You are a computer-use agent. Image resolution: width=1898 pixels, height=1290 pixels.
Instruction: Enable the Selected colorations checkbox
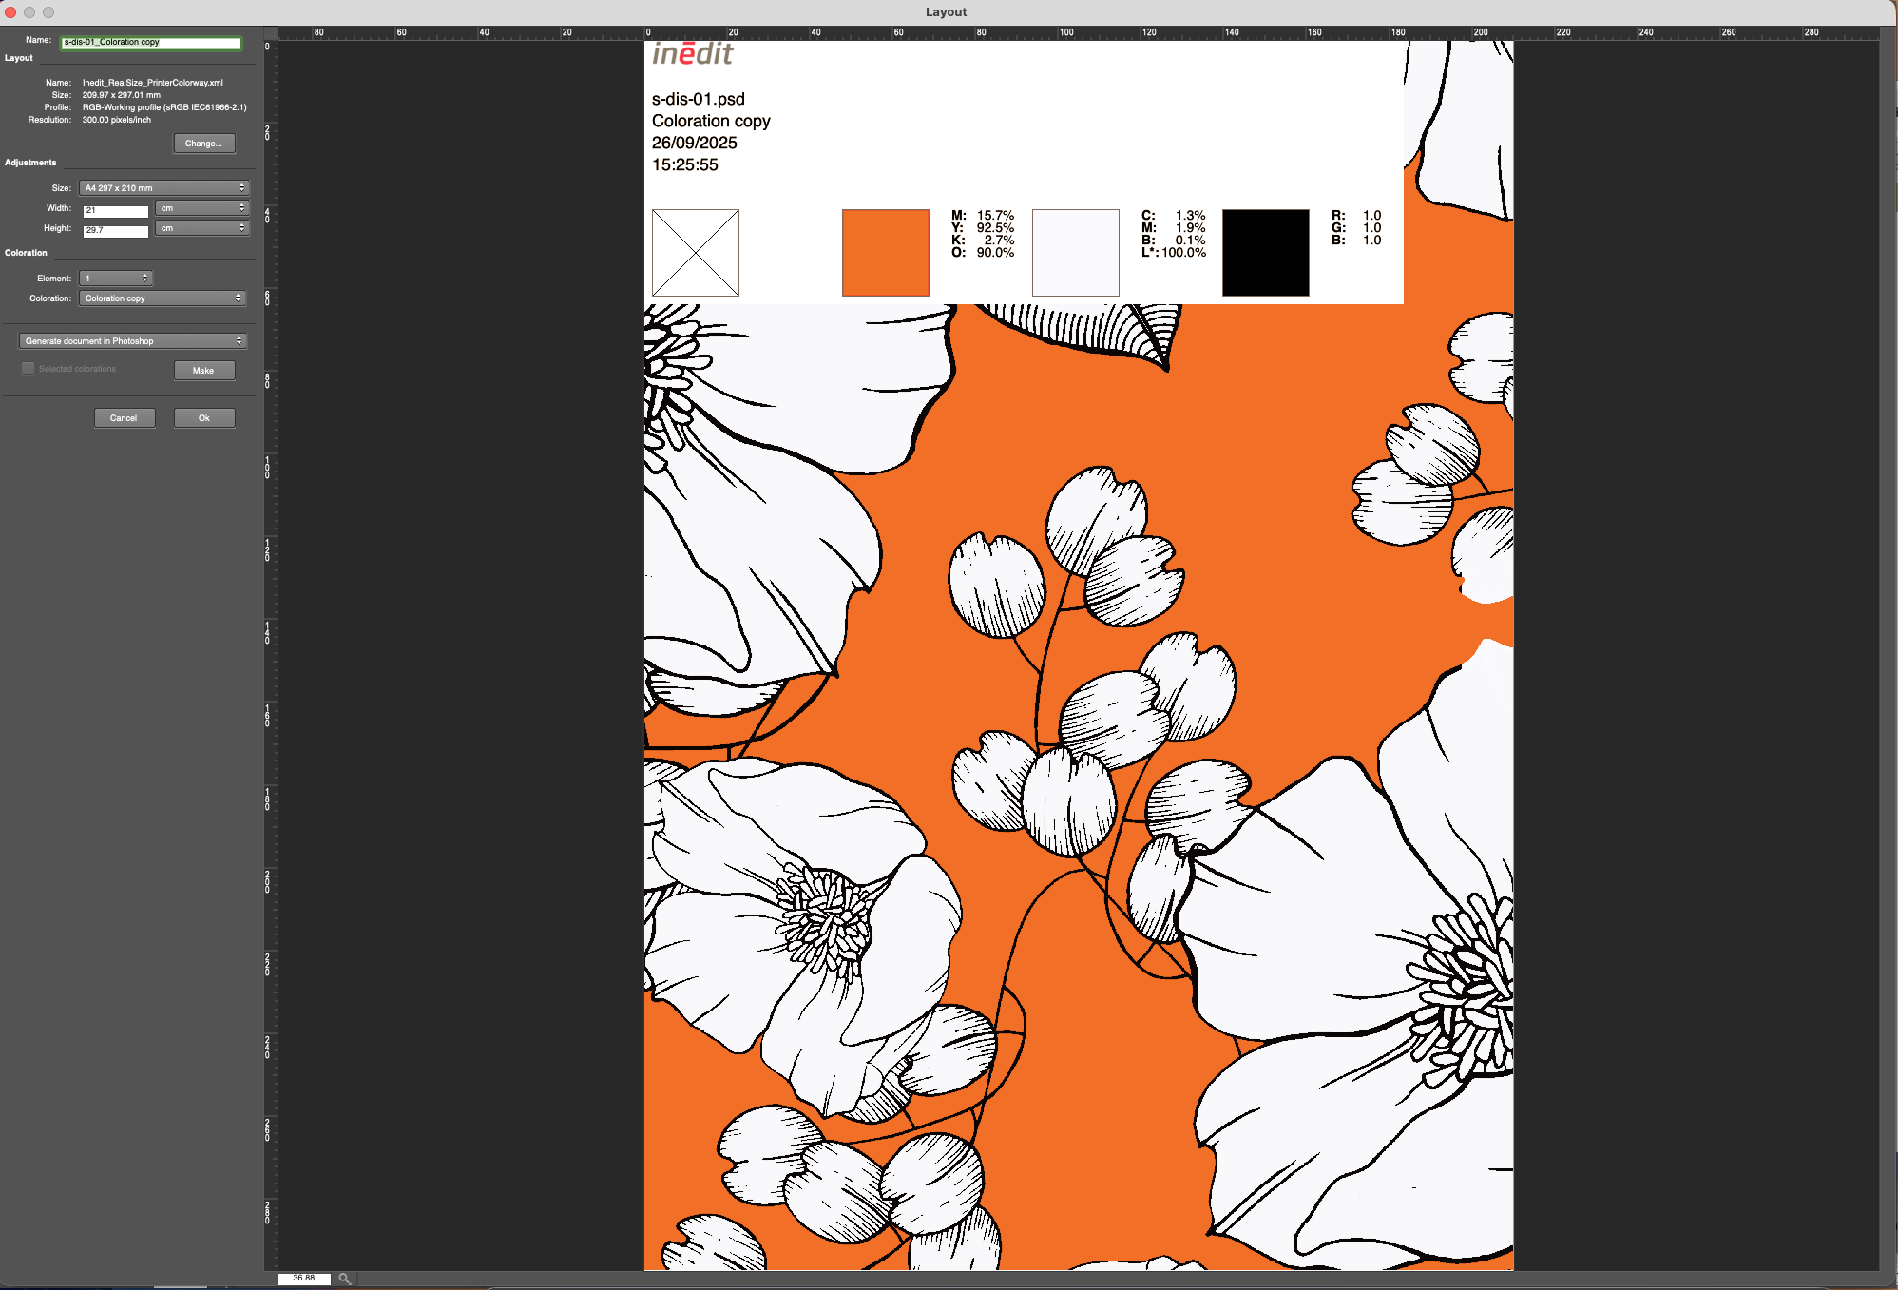29,369
